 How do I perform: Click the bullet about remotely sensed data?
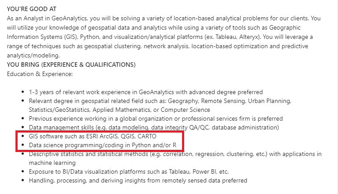tap(138, 180)
